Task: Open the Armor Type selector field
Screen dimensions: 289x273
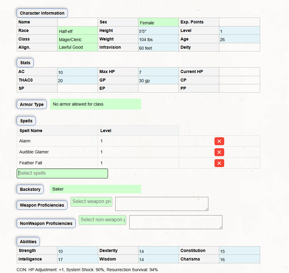Action: (x=96, y=104)
